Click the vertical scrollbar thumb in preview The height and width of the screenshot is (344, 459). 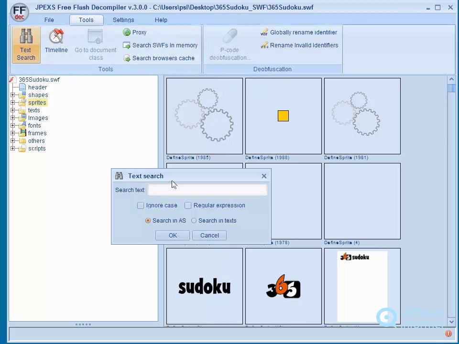[x=451, y=88]
